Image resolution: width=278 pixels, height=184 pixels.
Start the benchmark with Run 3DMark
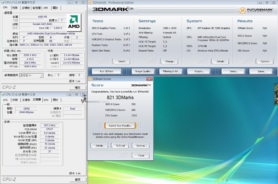[106, 71]
